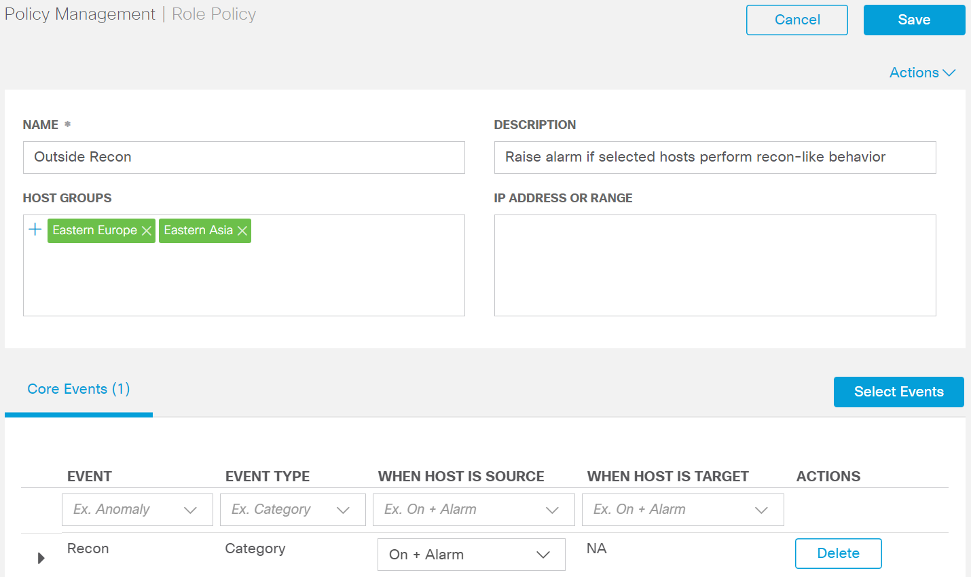The height and width of the screenshot is (577, 971).
Task: Click the HOST GROUPS label
Action: coord(67,198)
